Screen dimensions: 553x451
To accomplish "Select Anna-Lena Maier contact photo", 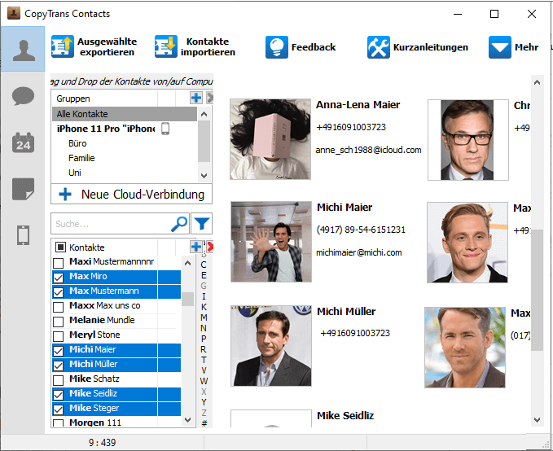I will (x=270, y=139).
